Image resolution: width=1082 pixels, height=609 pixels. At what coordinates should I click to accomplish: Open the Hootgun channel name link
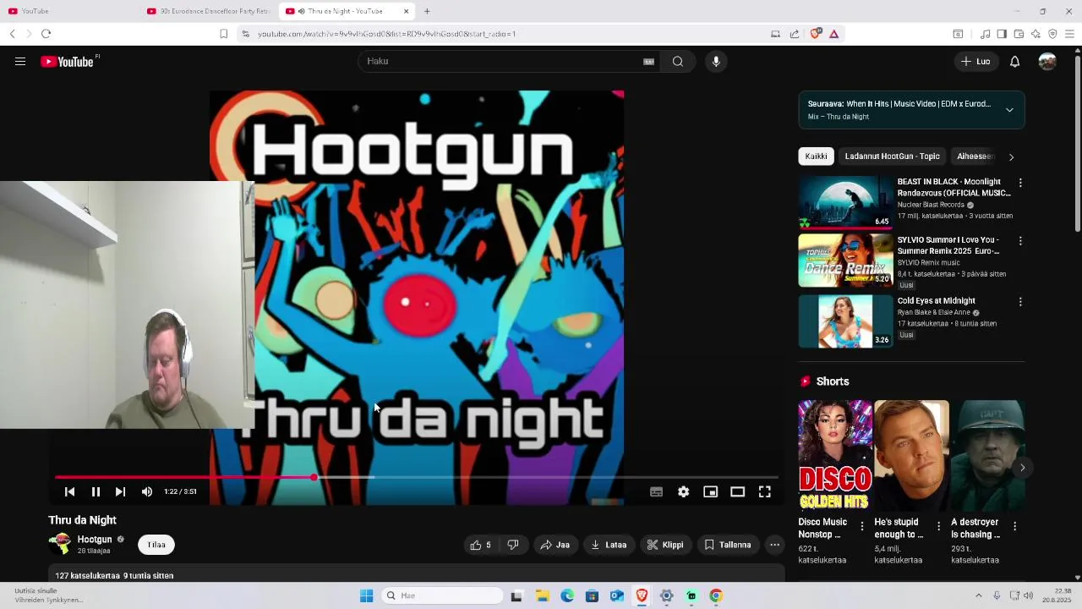[x=95, y=539]
